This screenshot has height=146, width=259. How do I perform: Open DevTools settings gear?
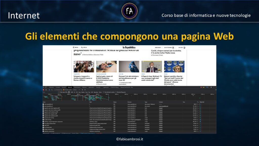pos(211,87)
